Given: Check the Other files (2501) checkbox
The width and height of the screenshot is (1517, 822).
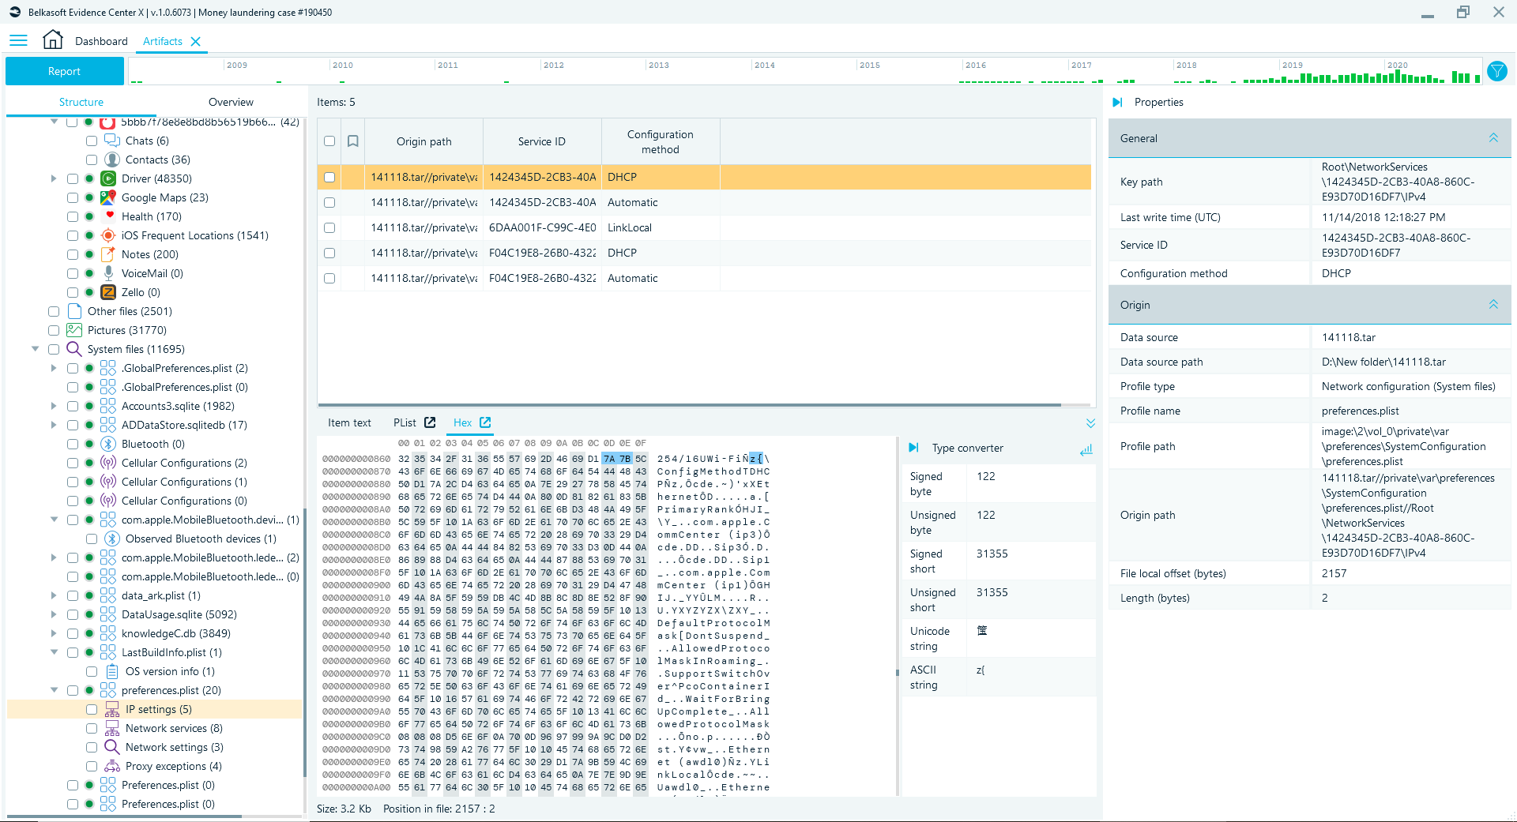Looking at the screenshot, I should pyautogui.click(x=54, y=311).
